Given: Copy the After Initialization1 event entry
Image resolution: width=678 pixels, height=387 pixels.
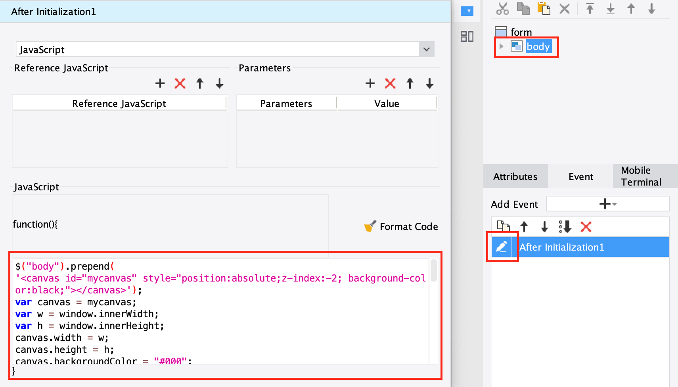Looking at the screenshot, I should point(504,227).
